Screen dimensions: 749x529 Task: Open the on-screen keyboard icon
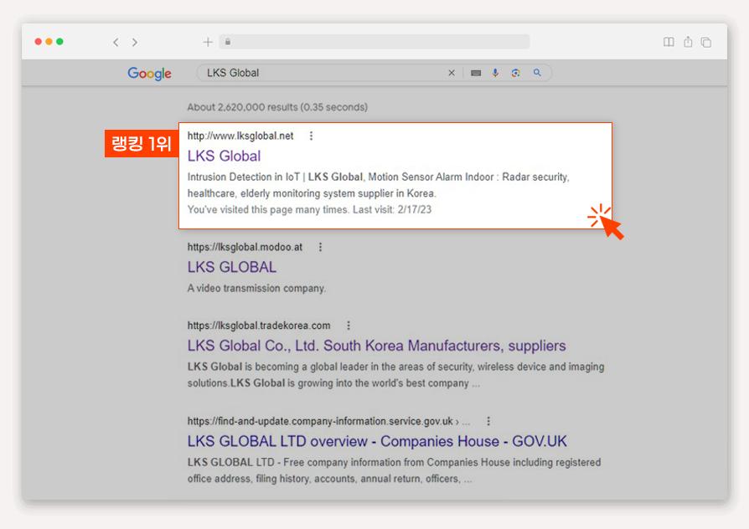(476, 73)
